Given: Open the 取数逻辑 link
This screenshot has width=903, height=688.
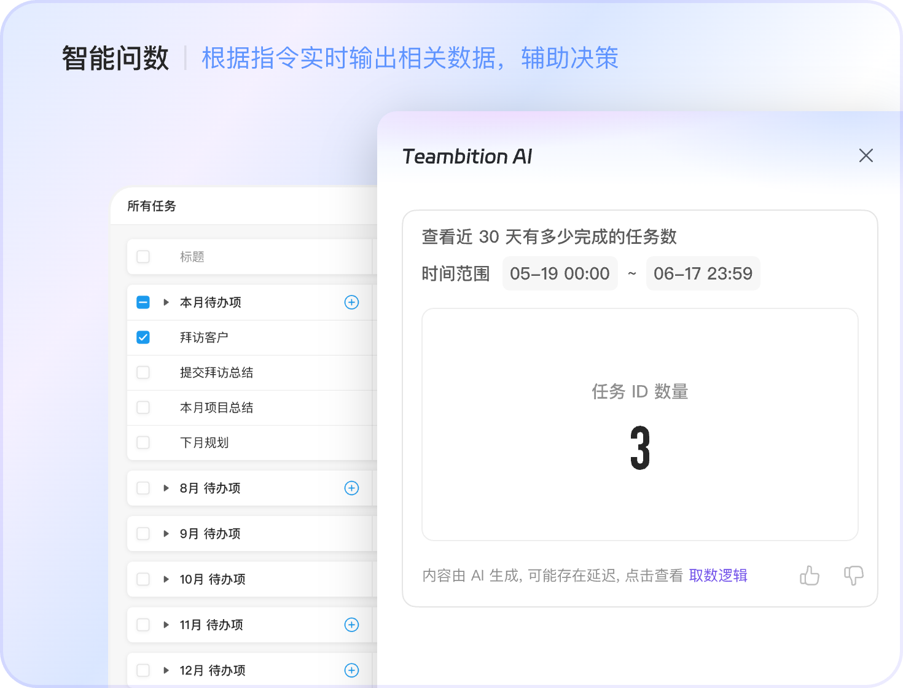Looking at the screenshot, I should coord(718,576).
